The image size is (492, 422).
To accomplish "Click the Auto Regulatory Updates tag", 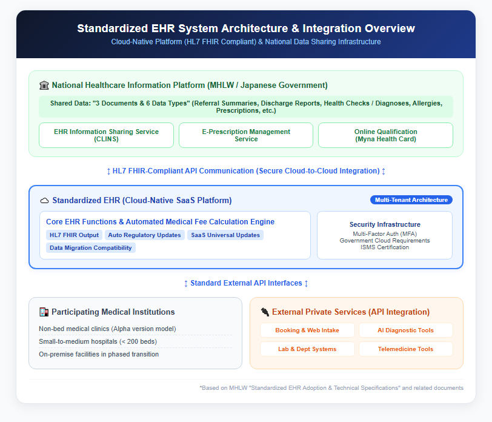I will tap(144, 235).
